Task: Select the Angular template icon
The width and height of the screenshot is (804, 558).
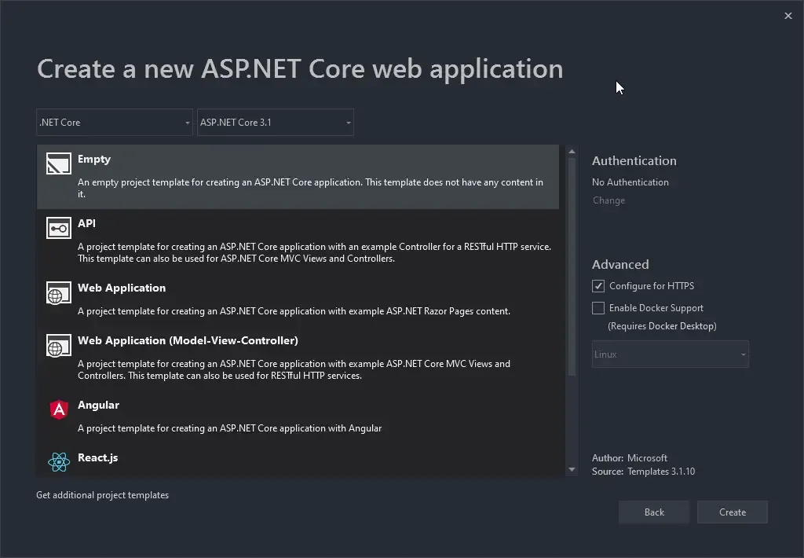Action: tap(58, 409)
